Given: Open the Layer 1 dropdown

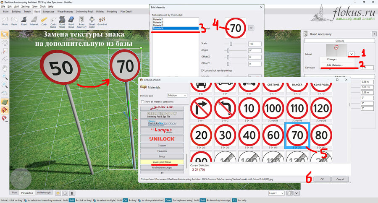Looking at the screenshot, I should [x=276, y=193].
